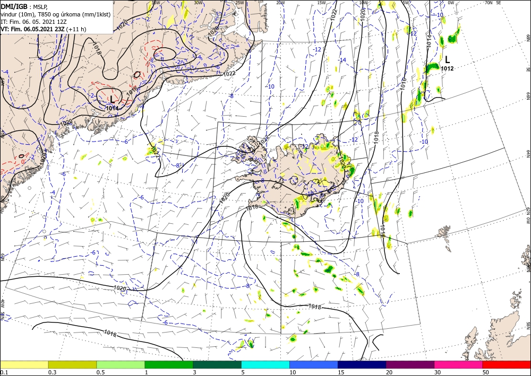
Task: Choose the purple 20–30 mm legend swatch
Action: point(410,364)
